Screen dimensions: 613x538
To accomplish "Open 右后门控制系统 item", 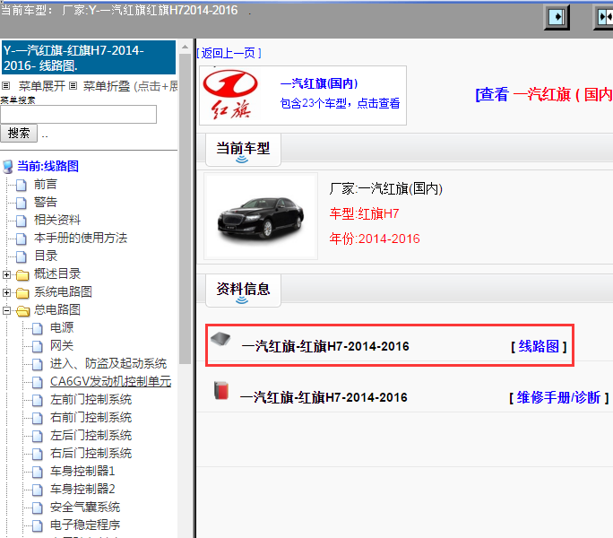I will pos(91,454).
